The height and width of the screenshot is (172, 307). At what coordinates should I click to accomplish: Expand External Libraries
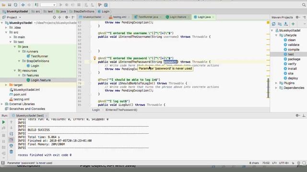point(2,104)
